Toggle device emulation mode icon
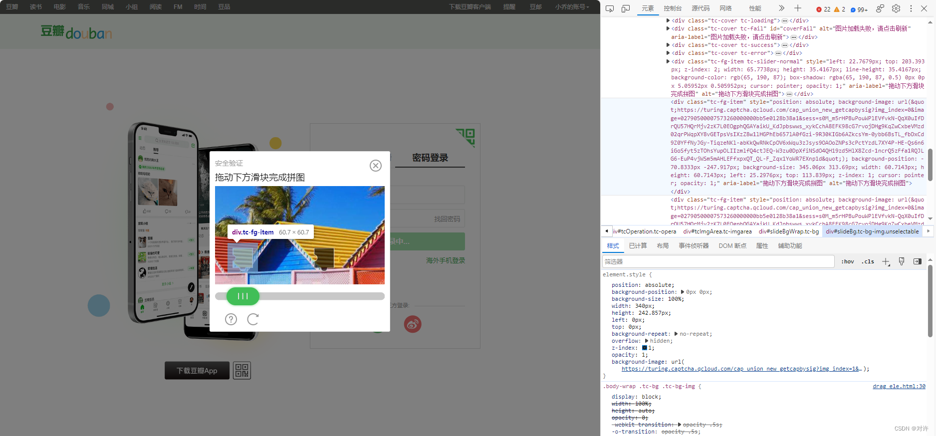Viewport: 936px width, 436px height. 626,8
